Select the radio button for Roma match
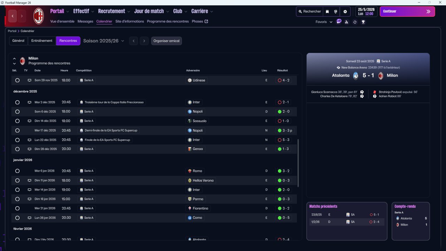 point(17,171)
